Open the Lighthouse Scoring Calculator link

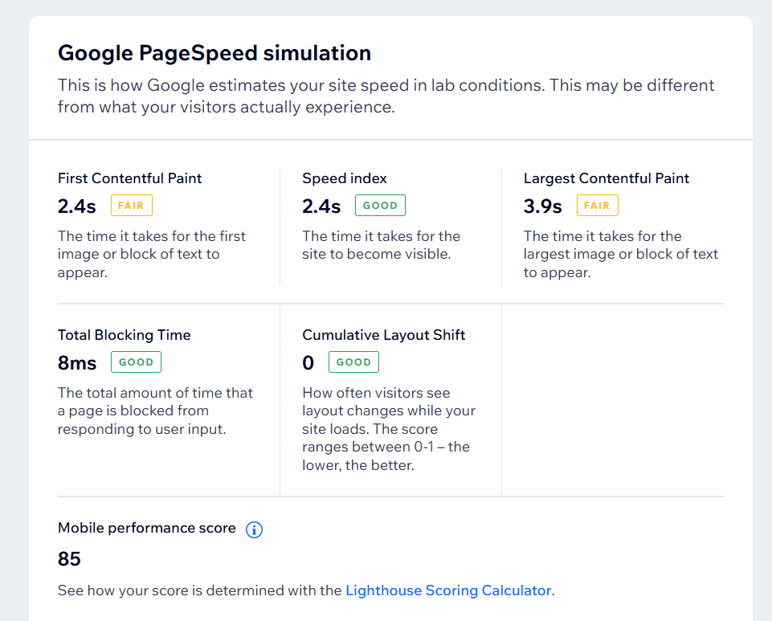(448, 590)
